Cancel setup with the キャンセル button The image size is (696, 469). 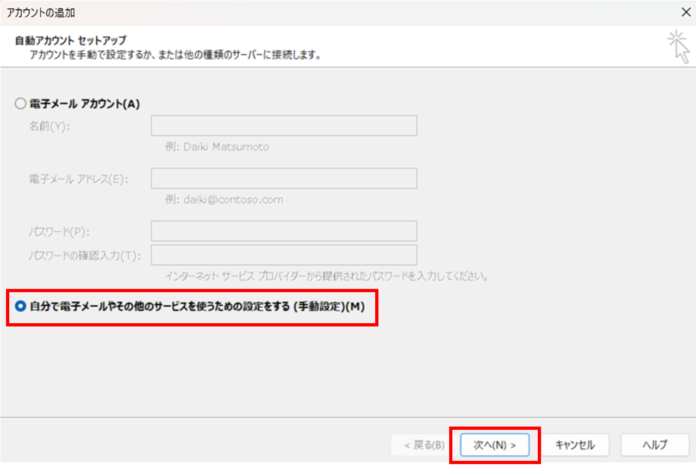(575, 445)
